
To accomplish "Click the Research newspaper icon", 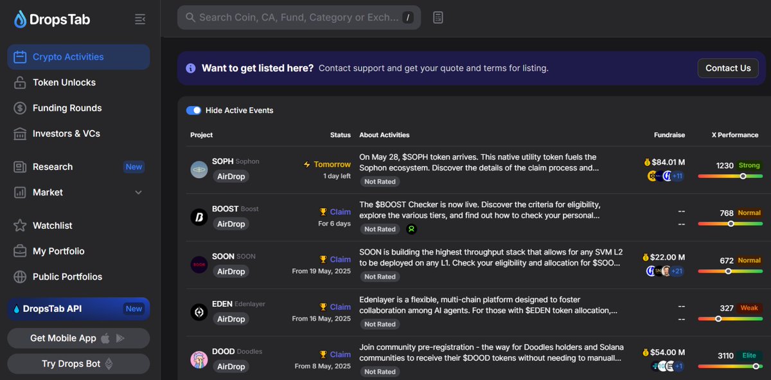I will coord(20,167).
